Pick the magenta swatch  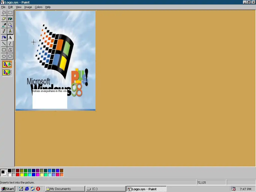(38, 175)
